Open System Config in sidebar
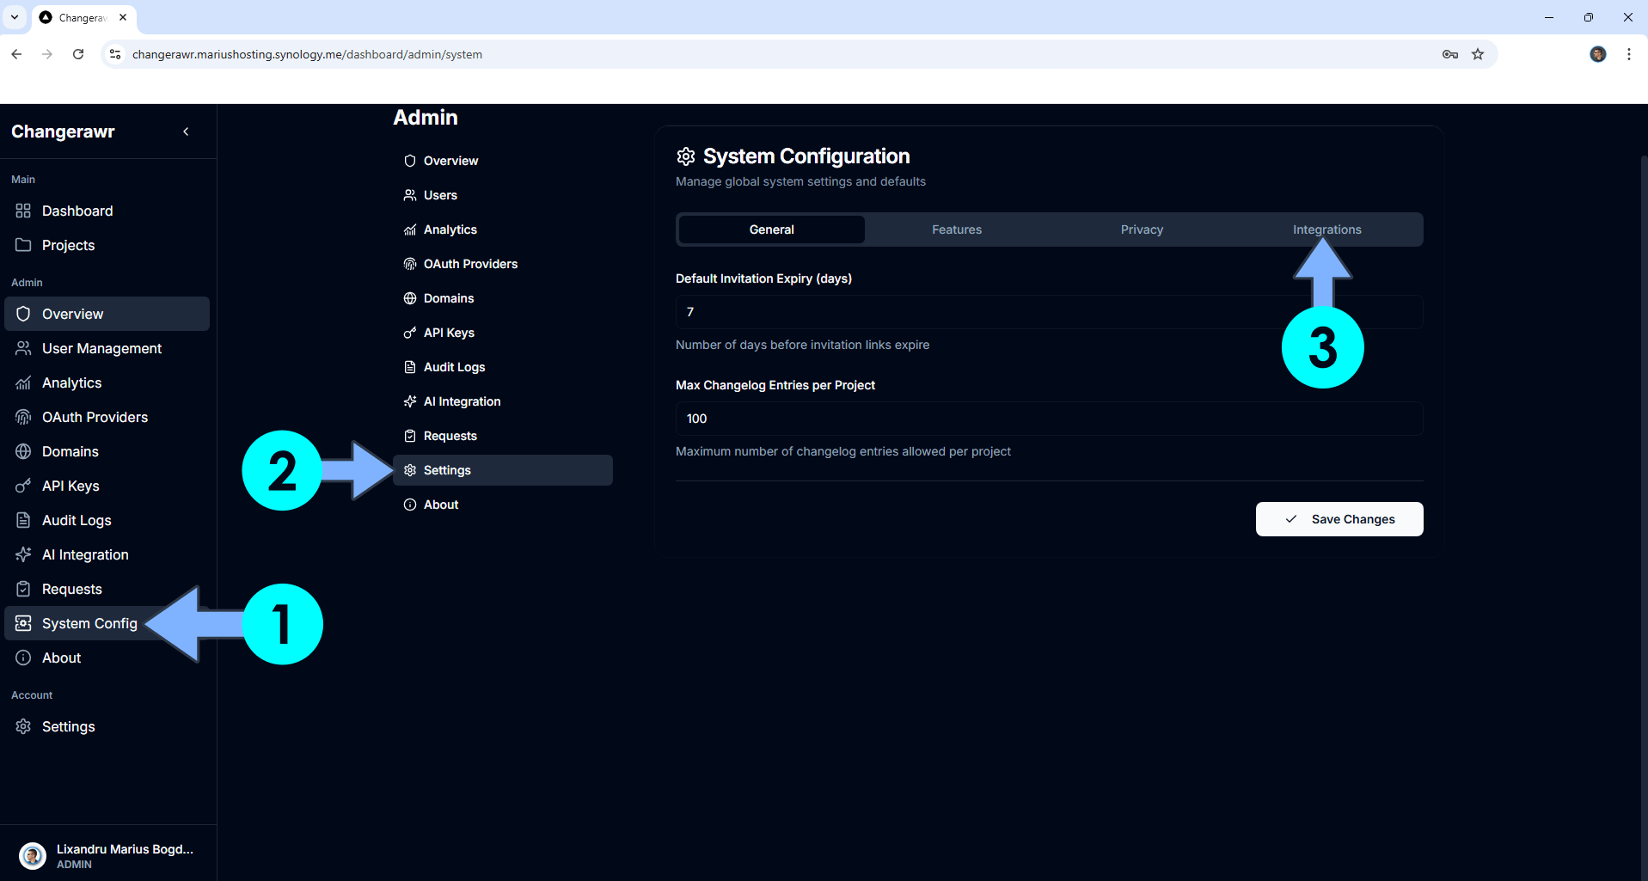The image size is (1648, 881). coord(107,623)
